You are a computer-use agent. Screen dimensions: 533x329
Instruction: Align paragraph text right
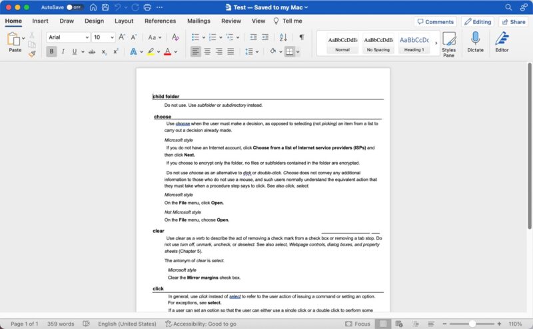(219, 51)
